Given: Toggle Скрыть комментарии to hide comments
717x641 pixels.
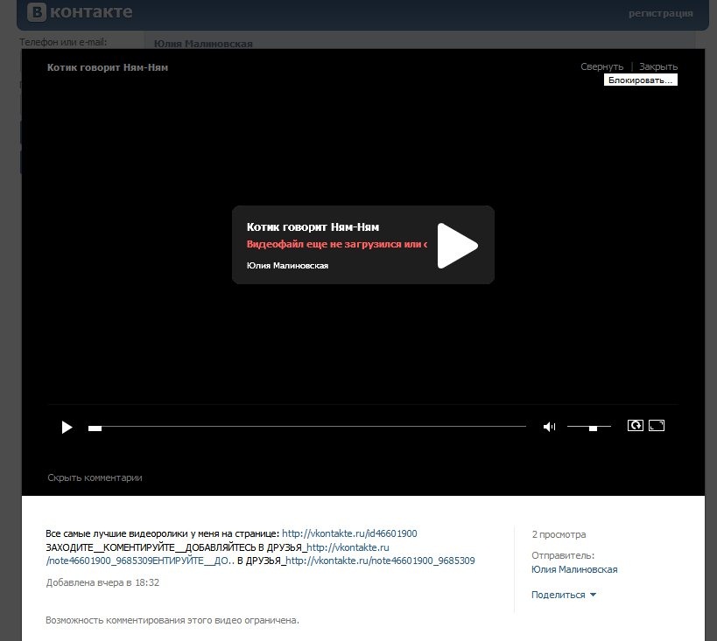Looking at the screenshot, I should 95,477.
